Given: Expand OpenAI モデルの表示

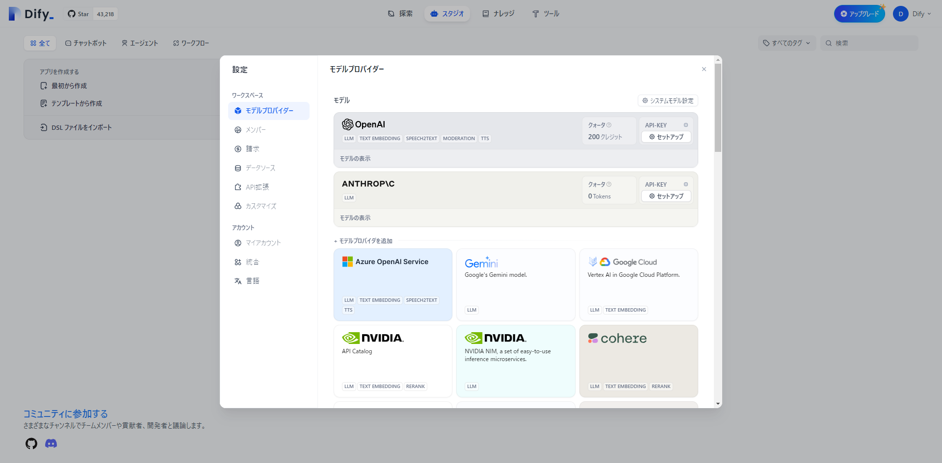Looking at the screenshot, I should point(355,159).
